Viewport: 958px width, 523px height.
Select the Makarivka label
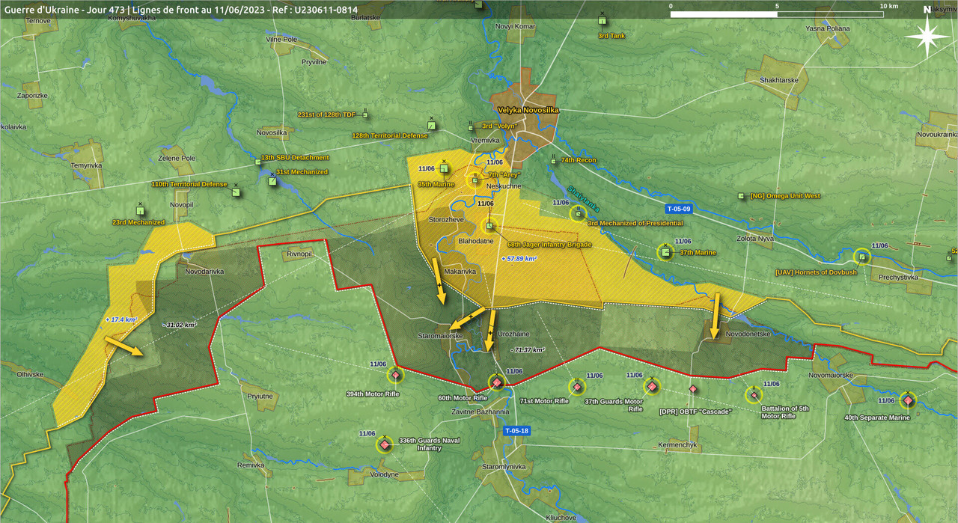(x=460, y=271)
